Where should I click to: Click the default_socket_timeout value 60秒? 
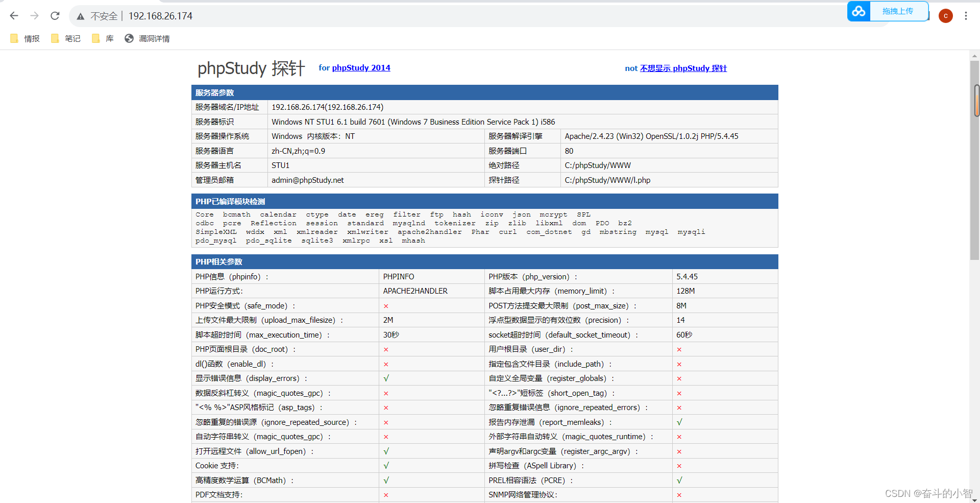point(684,335)
